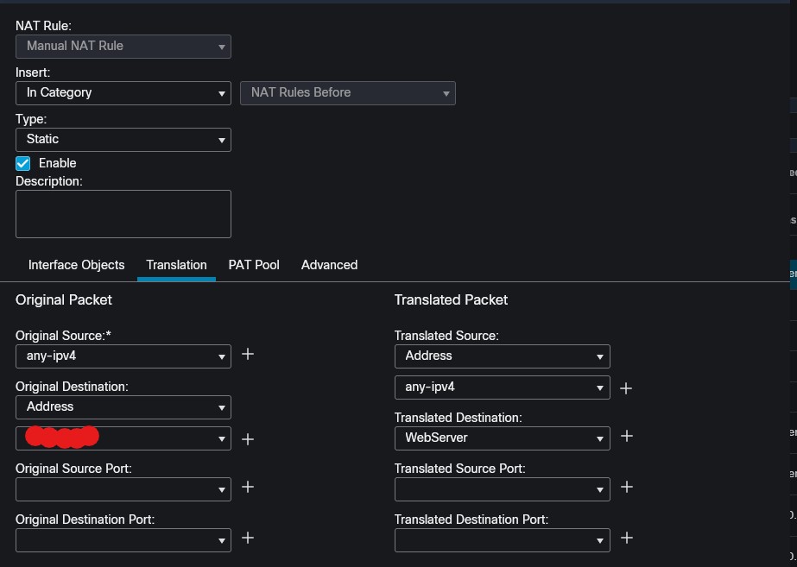Add new Translated Destination Port object
This screenshot has height=567, width=797.
pyautogui.click(x=627, y=538)
